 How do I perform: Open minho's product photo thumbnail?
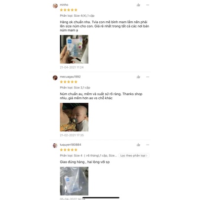(x=74, y=49)
